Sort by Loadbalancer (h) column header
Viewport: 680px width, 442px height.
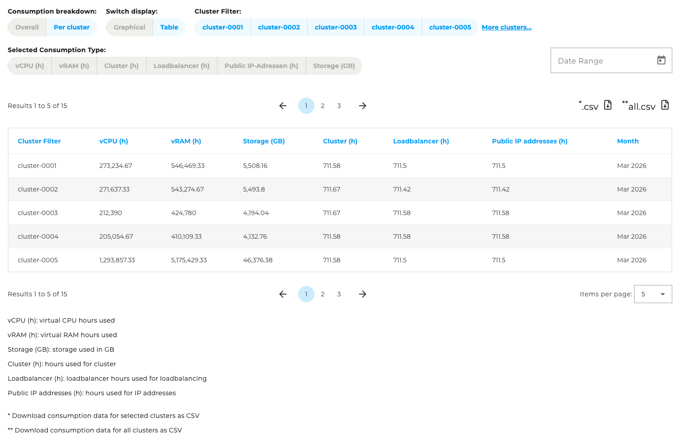tap(421, 141)
